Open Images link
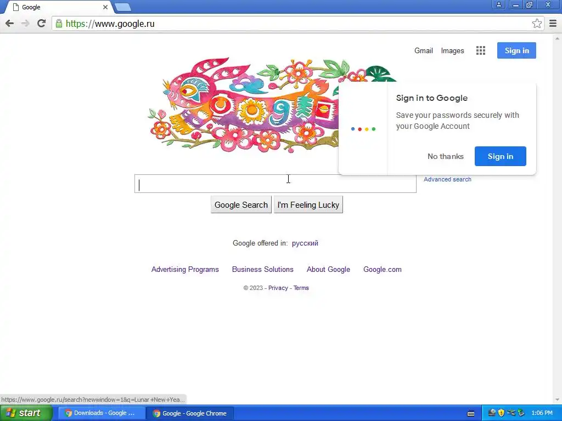Image resolution: width=562 pixels, height=421 pixels. [452, 50]
